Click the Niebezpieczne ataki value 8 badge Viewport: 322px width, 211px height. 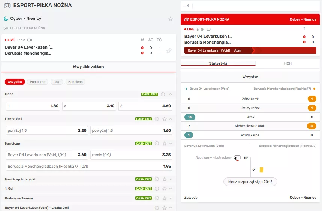[x=312, y=126]
